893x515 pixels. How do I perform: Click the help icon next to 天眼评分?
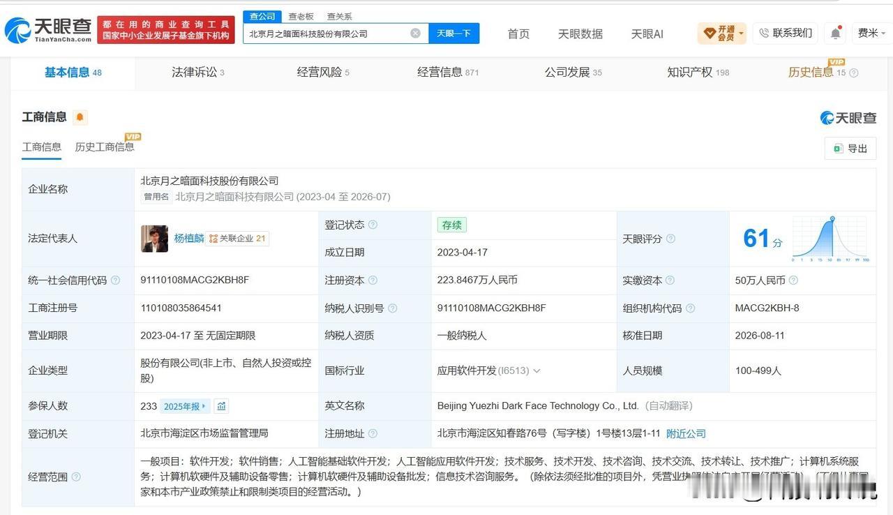click(670, 239)
